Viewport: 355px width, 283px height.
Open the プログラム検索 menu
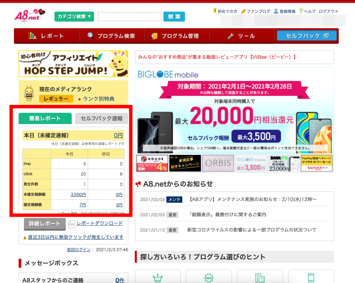click(111, 36)
